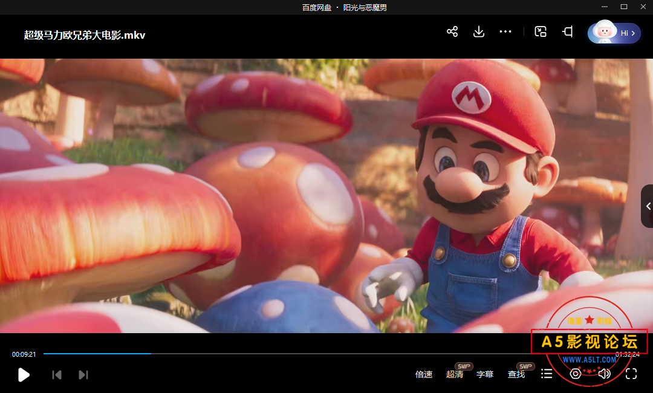Viewport: 653px width, 393px height.
Task: Skip to the previous video
Action: (57, 375)
